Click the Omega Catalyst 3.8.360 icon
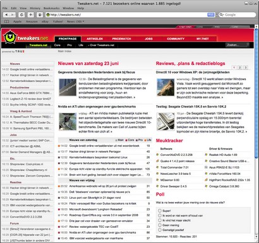 206,186
